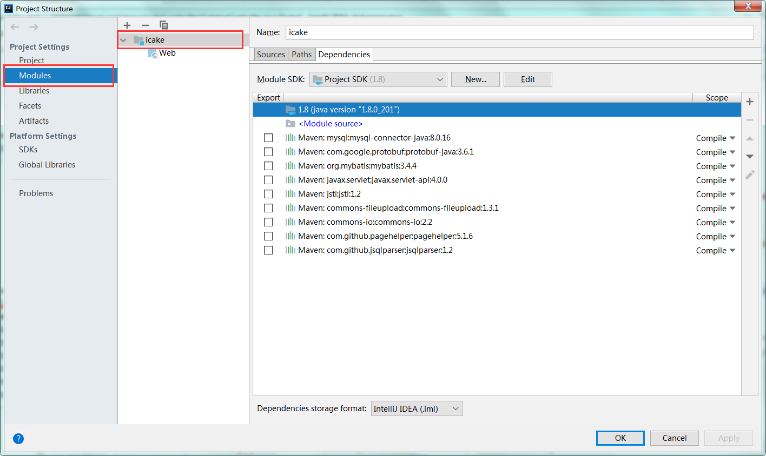Select the Module source row
Image resolution: width=766 pixels, height=456 pixels.
coord(497,124)
